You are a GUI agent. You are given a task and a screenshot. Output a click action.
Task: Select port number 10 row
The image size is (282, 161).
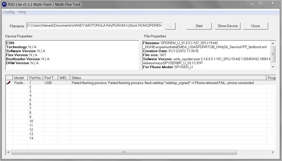141,121
